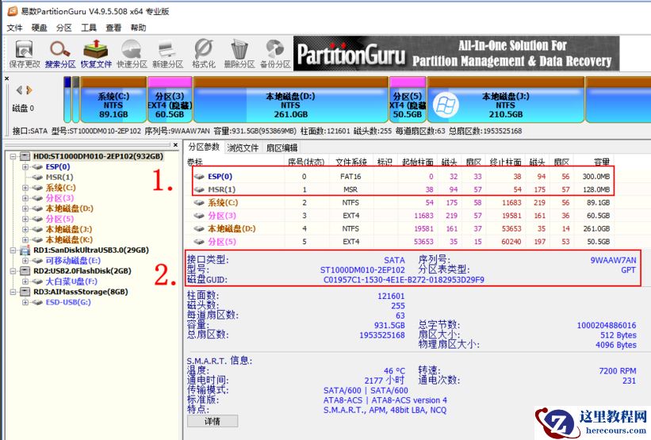Select MSR(1) in the disk tree

59,178
